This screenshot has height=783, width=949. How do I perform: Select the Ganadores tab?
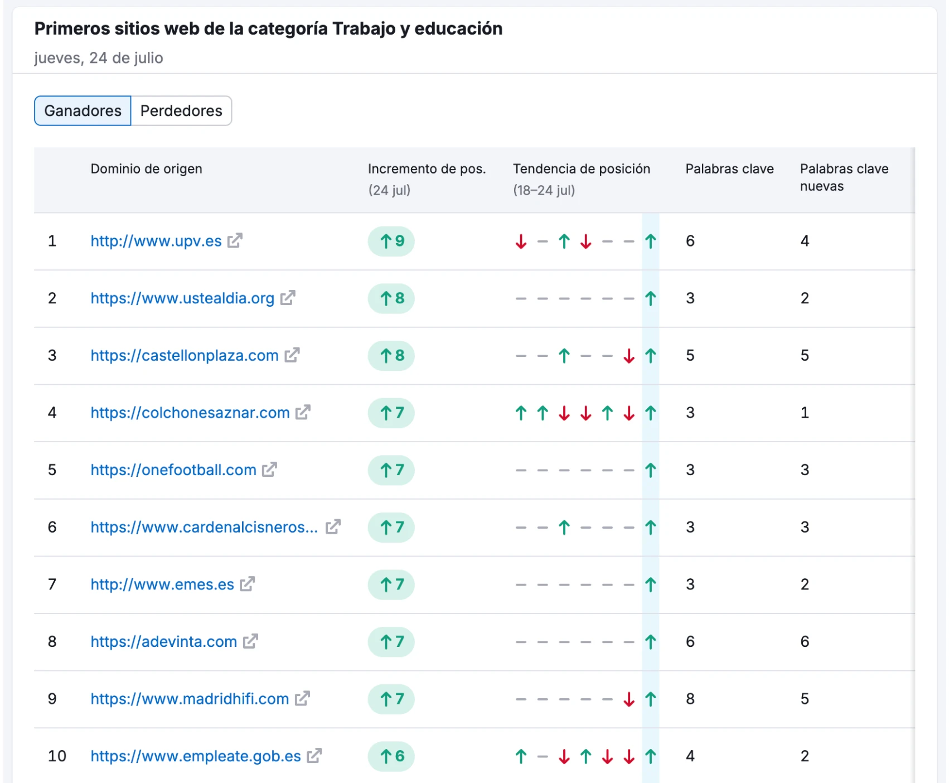coord(82,110)
